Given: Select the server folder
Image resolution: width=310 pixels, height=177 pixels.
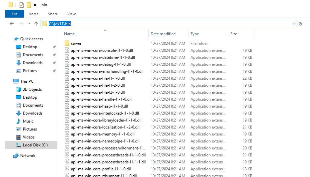Looking at the screenshot, I should [76, 44].
